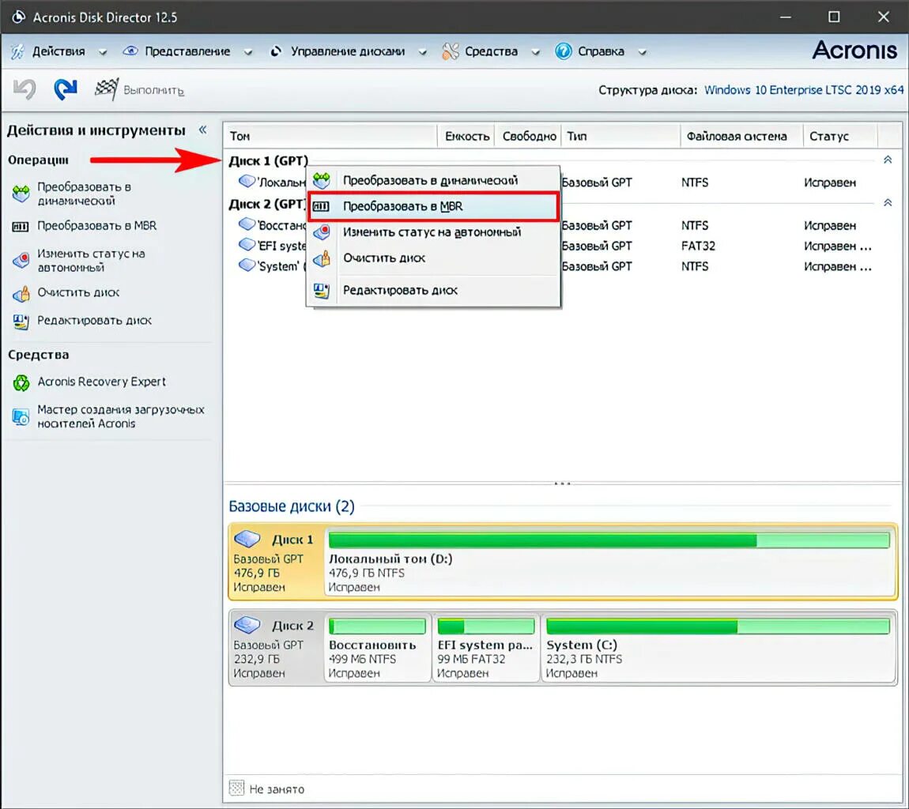
Task: Click usage bar of System (C:) partition
Action: [x=718, y=626]
